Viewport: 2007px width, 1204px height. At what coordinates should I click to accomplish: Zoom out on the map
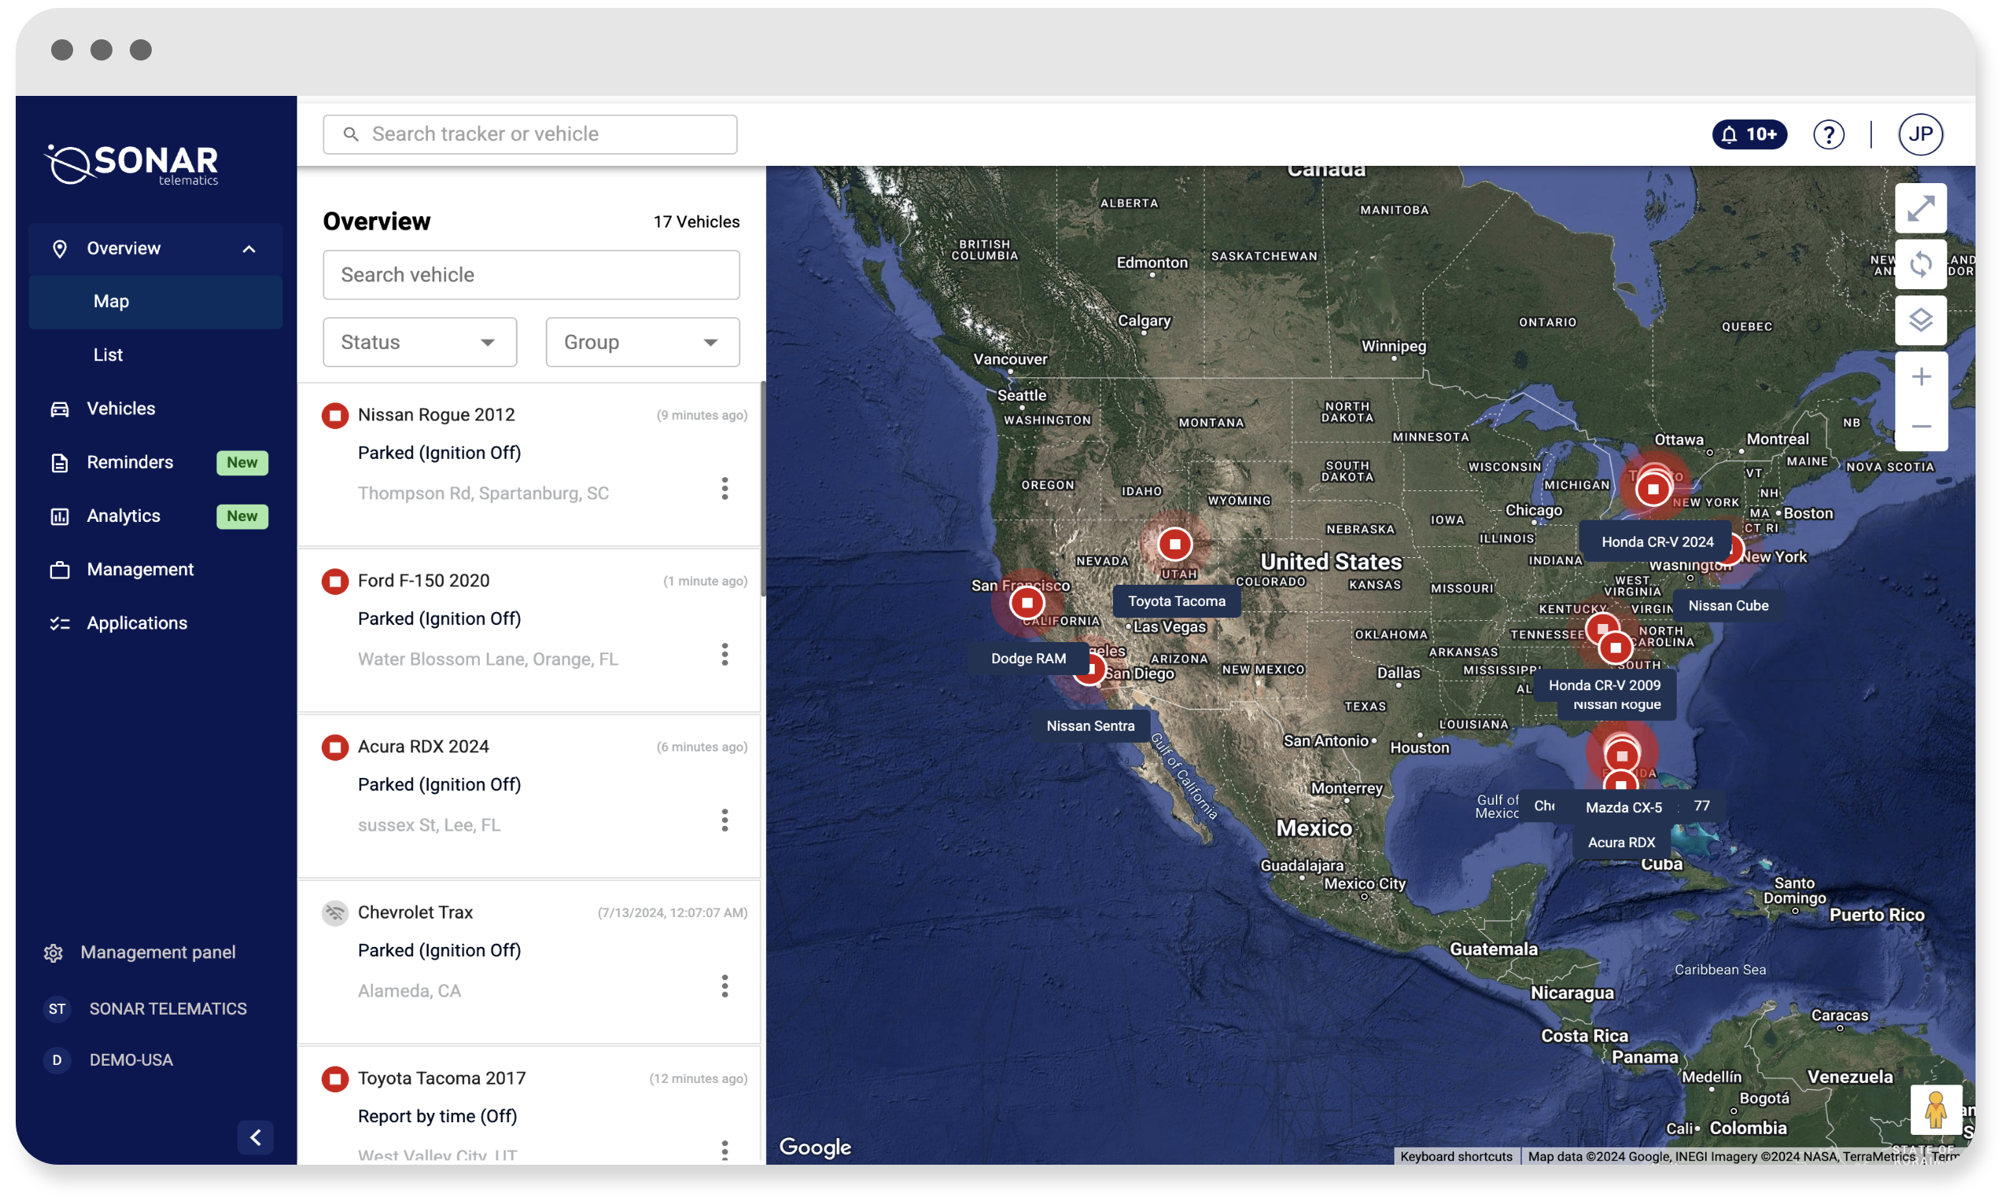click(x=1920, y=427)
